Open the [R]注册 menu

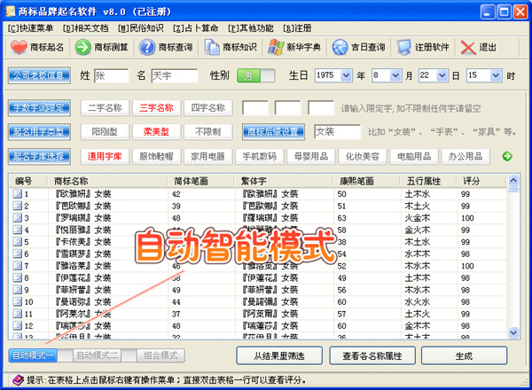click(x=297, y=28)
